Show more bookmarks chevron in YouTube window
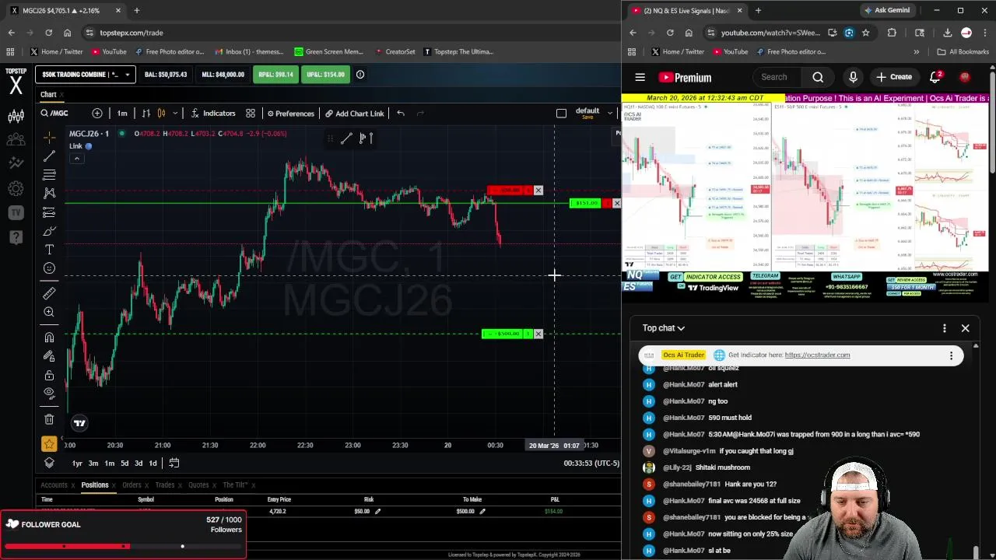Screen dimensions: 996x560 pos(916,52)
